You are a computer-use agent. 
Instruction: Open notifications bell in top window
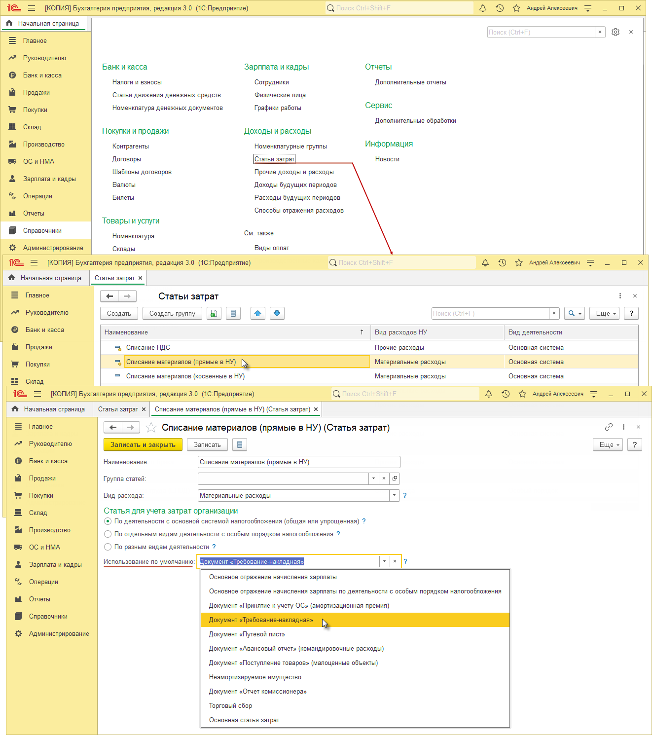point(483,8)
